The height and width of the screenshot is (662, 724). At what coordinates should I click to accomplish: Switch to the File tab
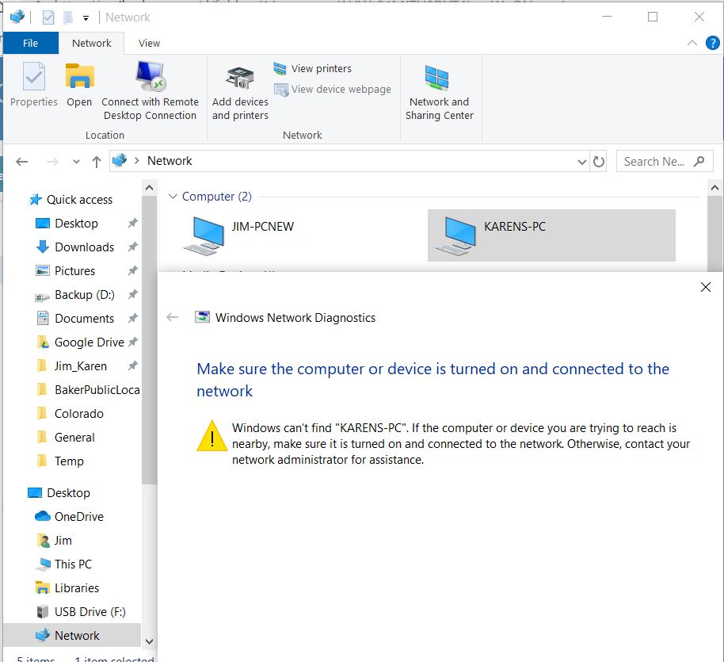[30, 43]
